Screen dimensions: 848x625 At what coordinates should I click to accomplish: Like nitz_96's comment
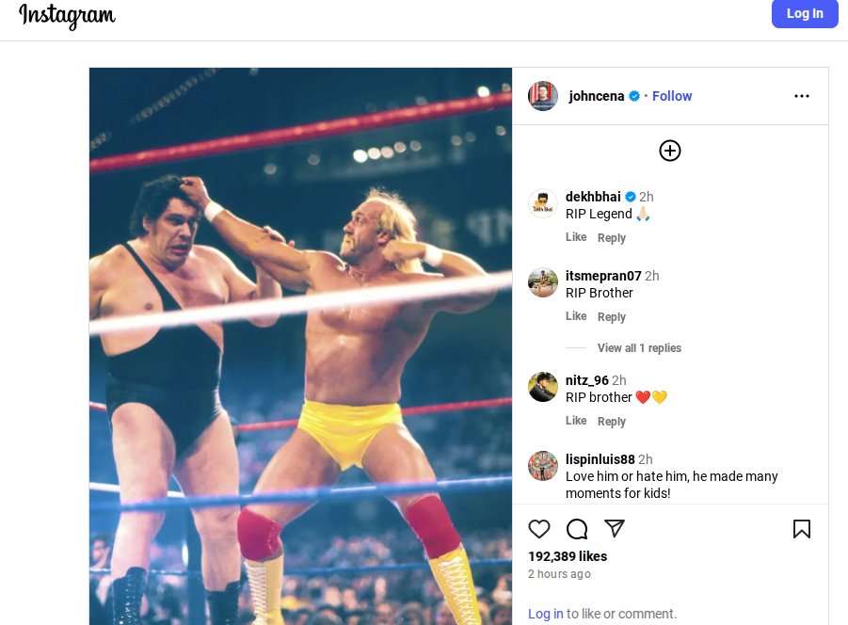576,421
